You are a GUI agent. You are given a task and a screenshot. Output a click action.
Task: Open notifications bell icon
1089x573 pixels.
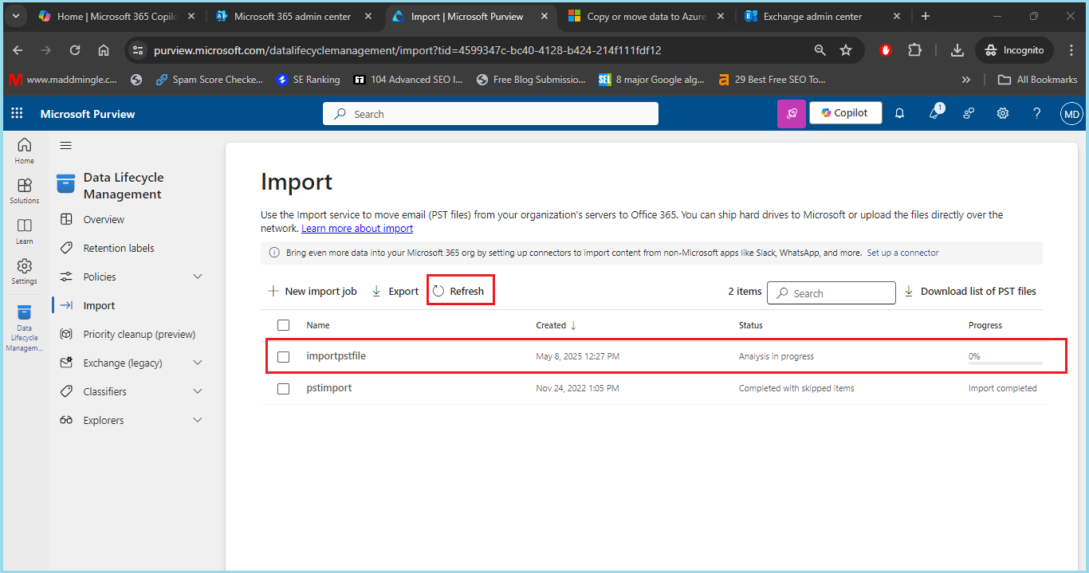click(899, 114)
